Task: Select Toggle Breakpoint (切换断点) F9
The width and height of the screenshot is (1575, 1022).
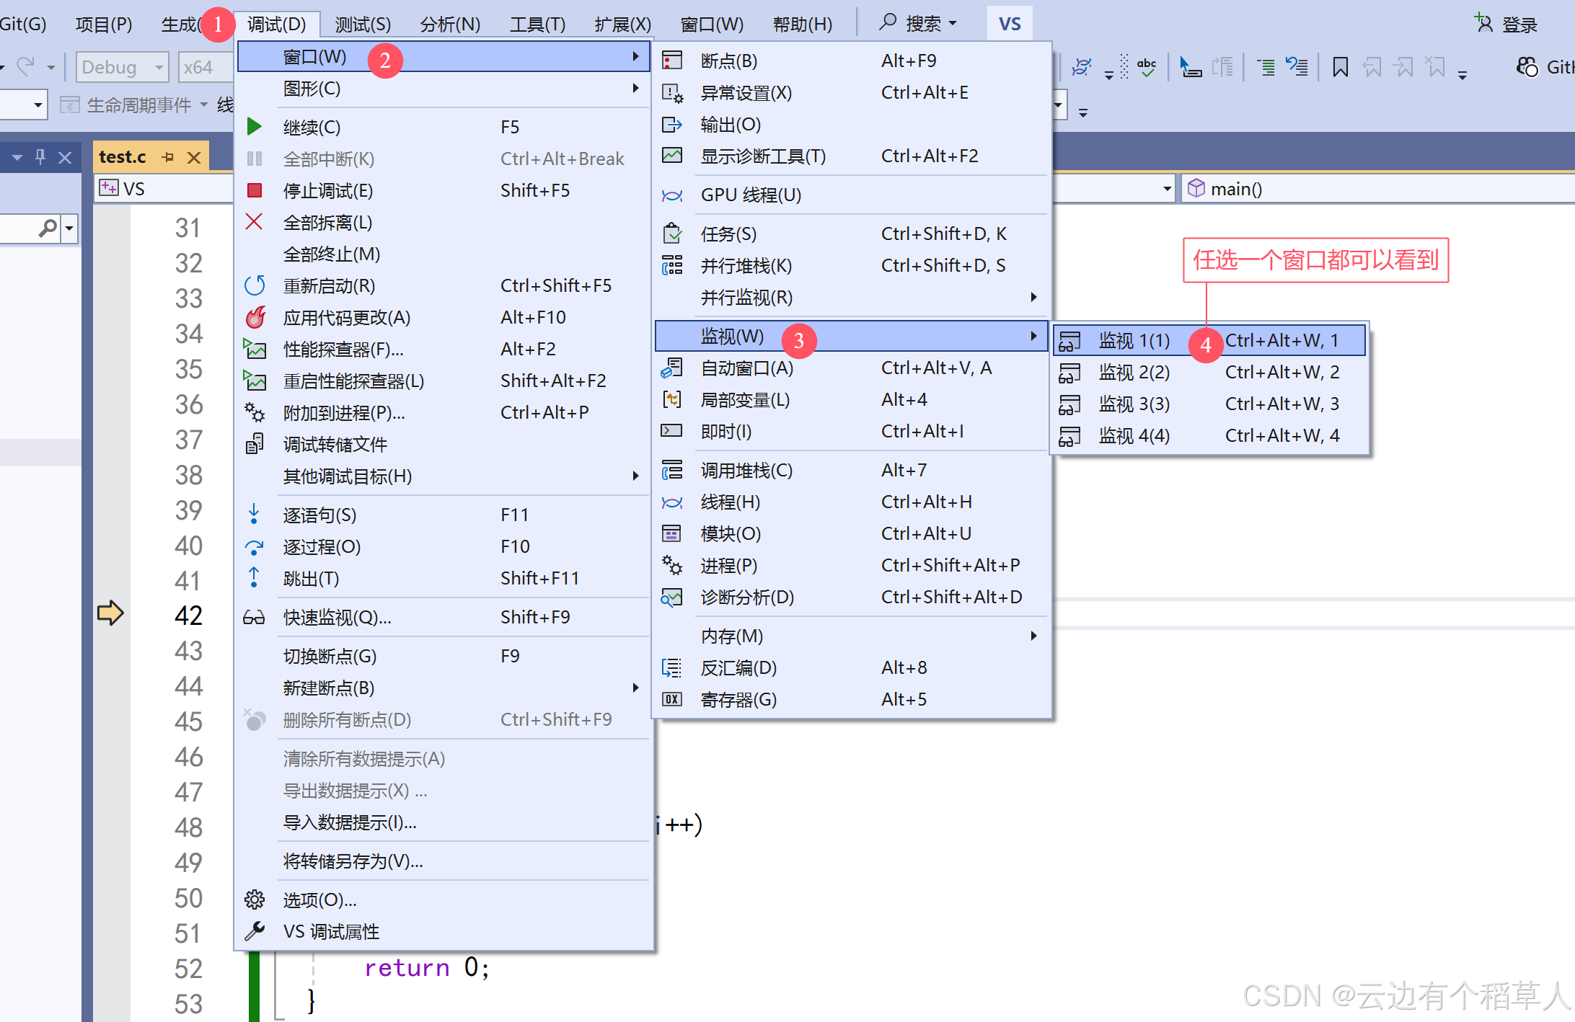Action: click(x=330, y=656)
